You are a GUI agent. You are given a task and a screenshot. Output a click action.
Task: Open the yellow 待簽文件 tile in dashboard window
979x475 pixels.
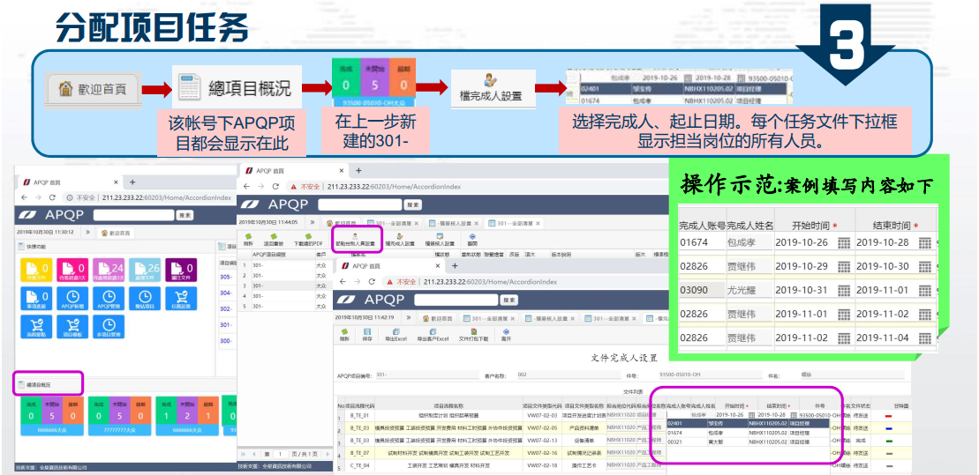(x=35, y=270)
